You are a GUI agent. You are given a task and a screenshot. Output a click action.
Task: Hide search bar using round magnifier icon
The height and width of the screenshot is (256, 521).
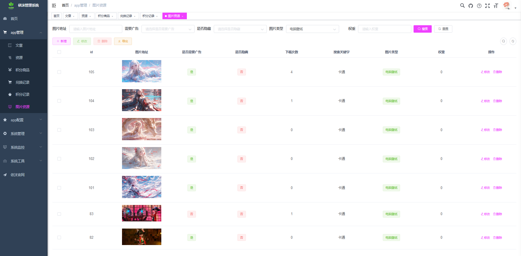coord(503,41)
